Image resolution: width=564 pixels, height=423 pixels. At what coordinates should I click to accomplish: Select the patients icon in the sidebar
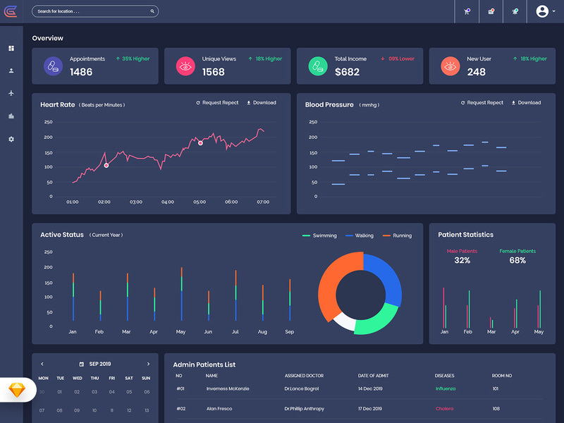(10, 70)
